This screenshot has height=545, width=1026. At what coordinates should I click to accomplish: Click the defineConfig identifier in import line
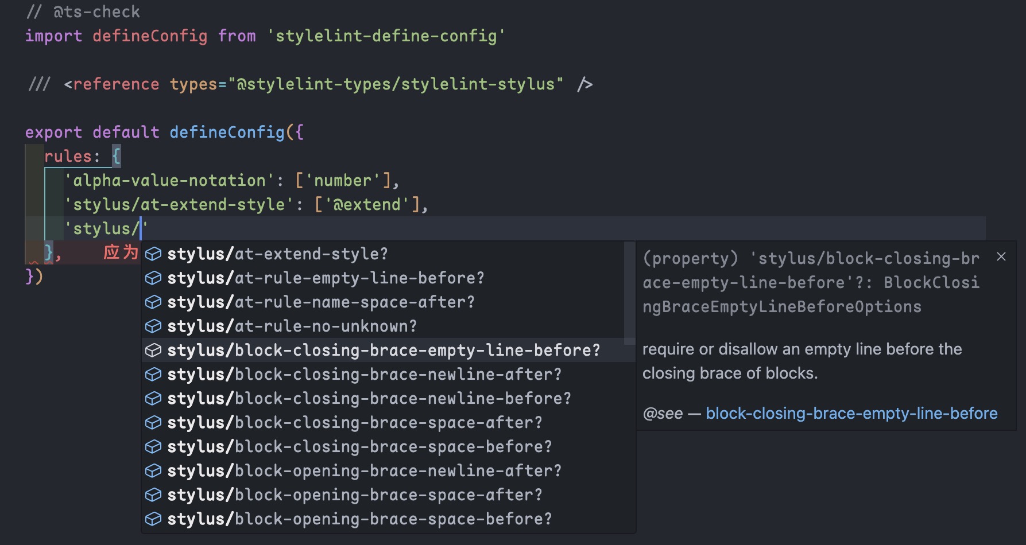click(x=150, y=36)
